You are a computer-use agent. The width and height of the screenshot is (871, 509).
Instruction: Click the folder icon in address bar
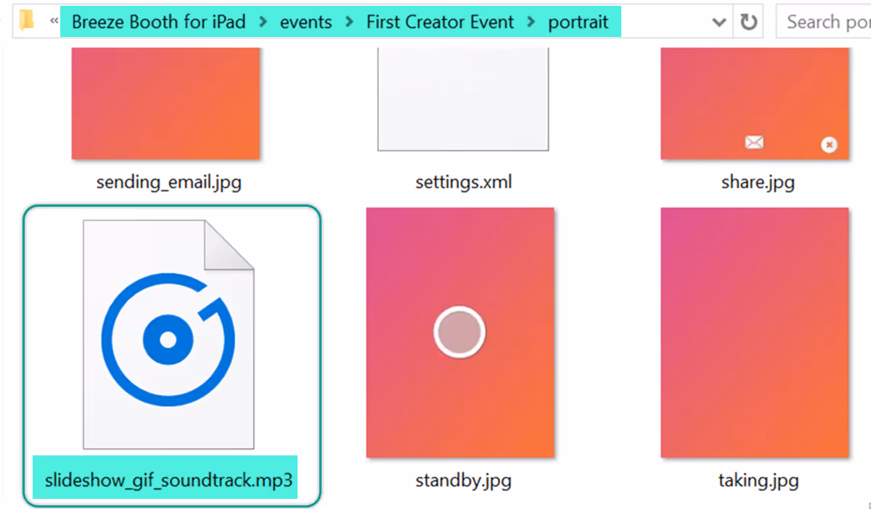click(x=27, y=21)
